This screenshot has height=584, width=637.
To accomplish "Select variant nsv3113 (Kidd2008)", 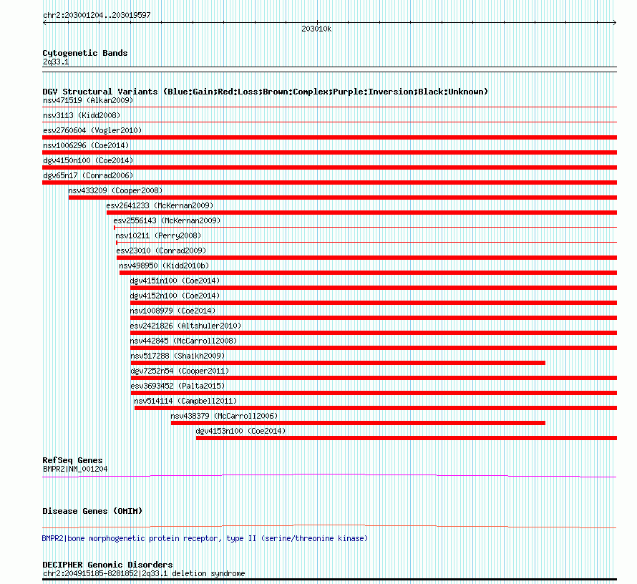I will click(82, 115).
